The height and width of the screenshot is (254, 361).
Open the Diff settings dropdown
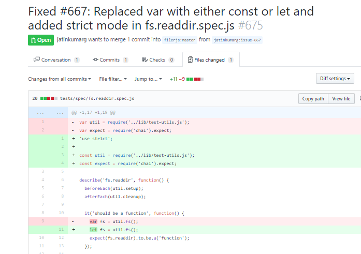(335, 79)
